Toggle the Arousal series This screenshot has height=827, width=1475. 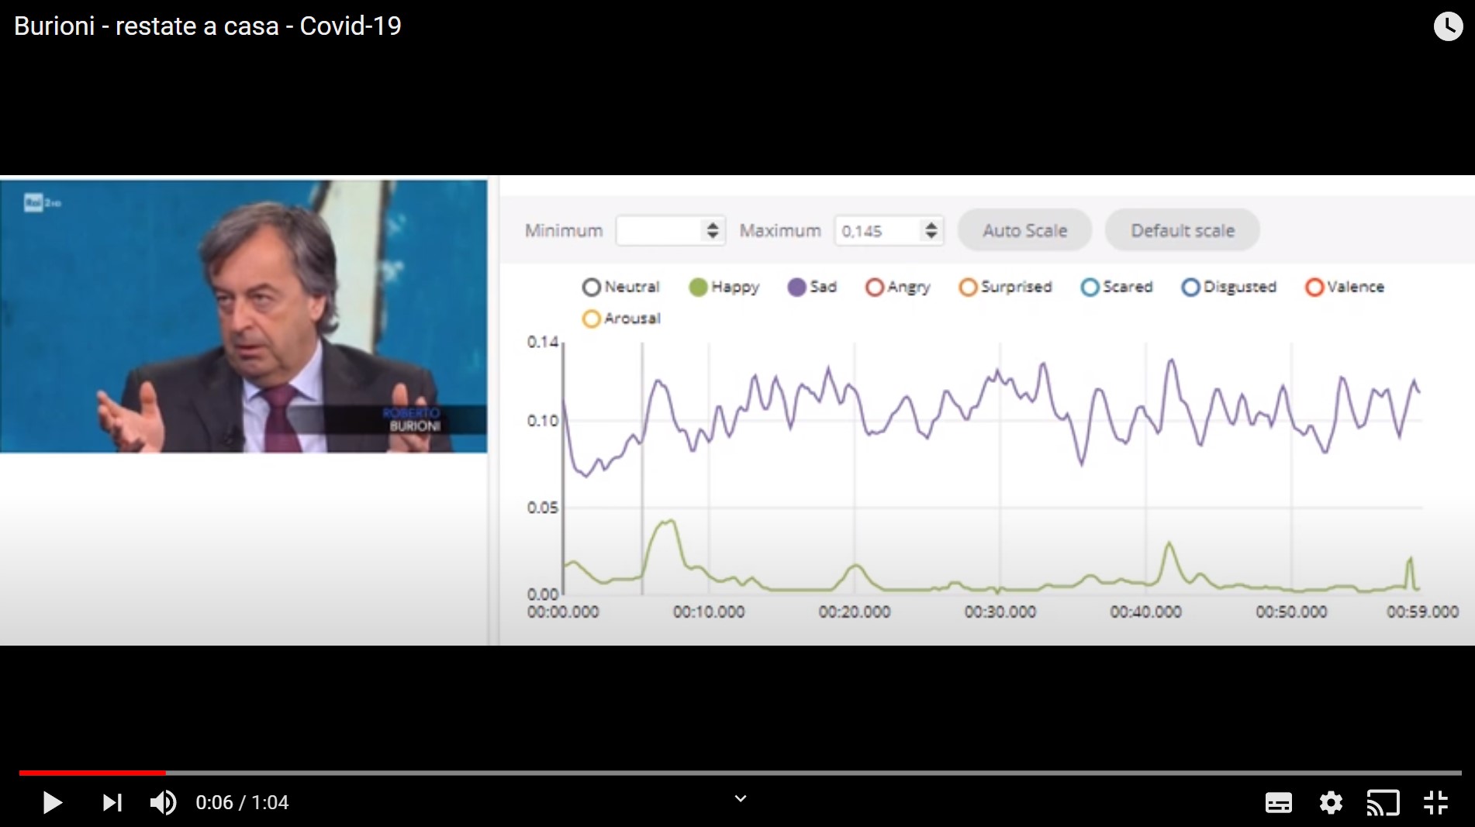[621, 319]
